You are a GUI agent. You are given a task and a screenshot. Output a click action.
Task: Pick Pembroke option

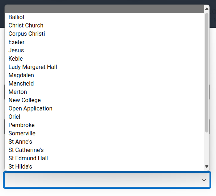104,125
